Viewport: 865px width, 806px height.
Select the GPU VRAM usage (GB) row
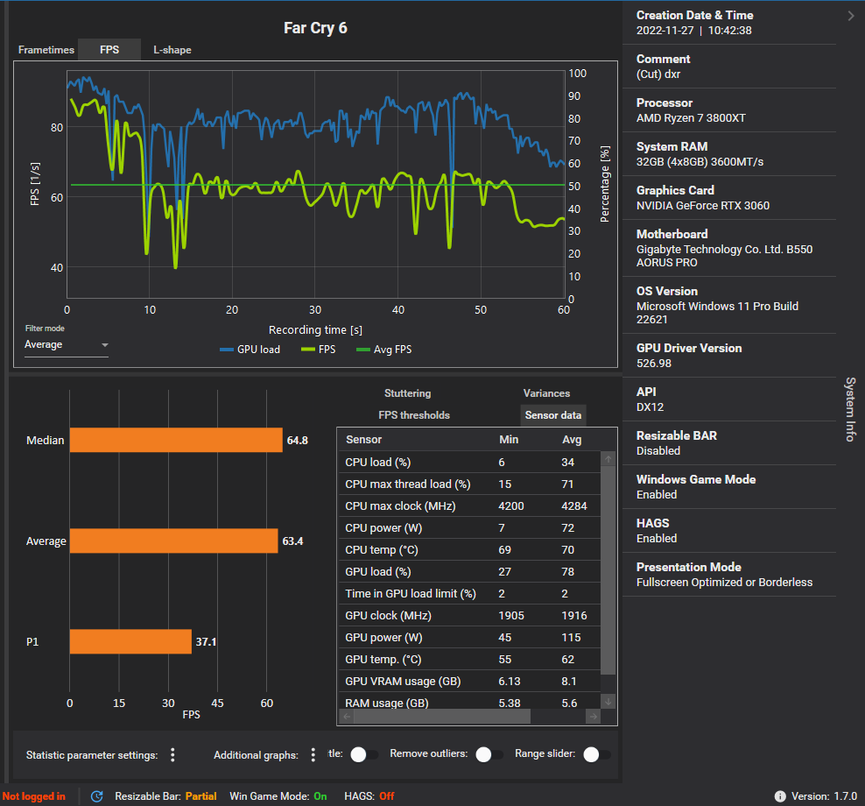(x=469, y=682)
